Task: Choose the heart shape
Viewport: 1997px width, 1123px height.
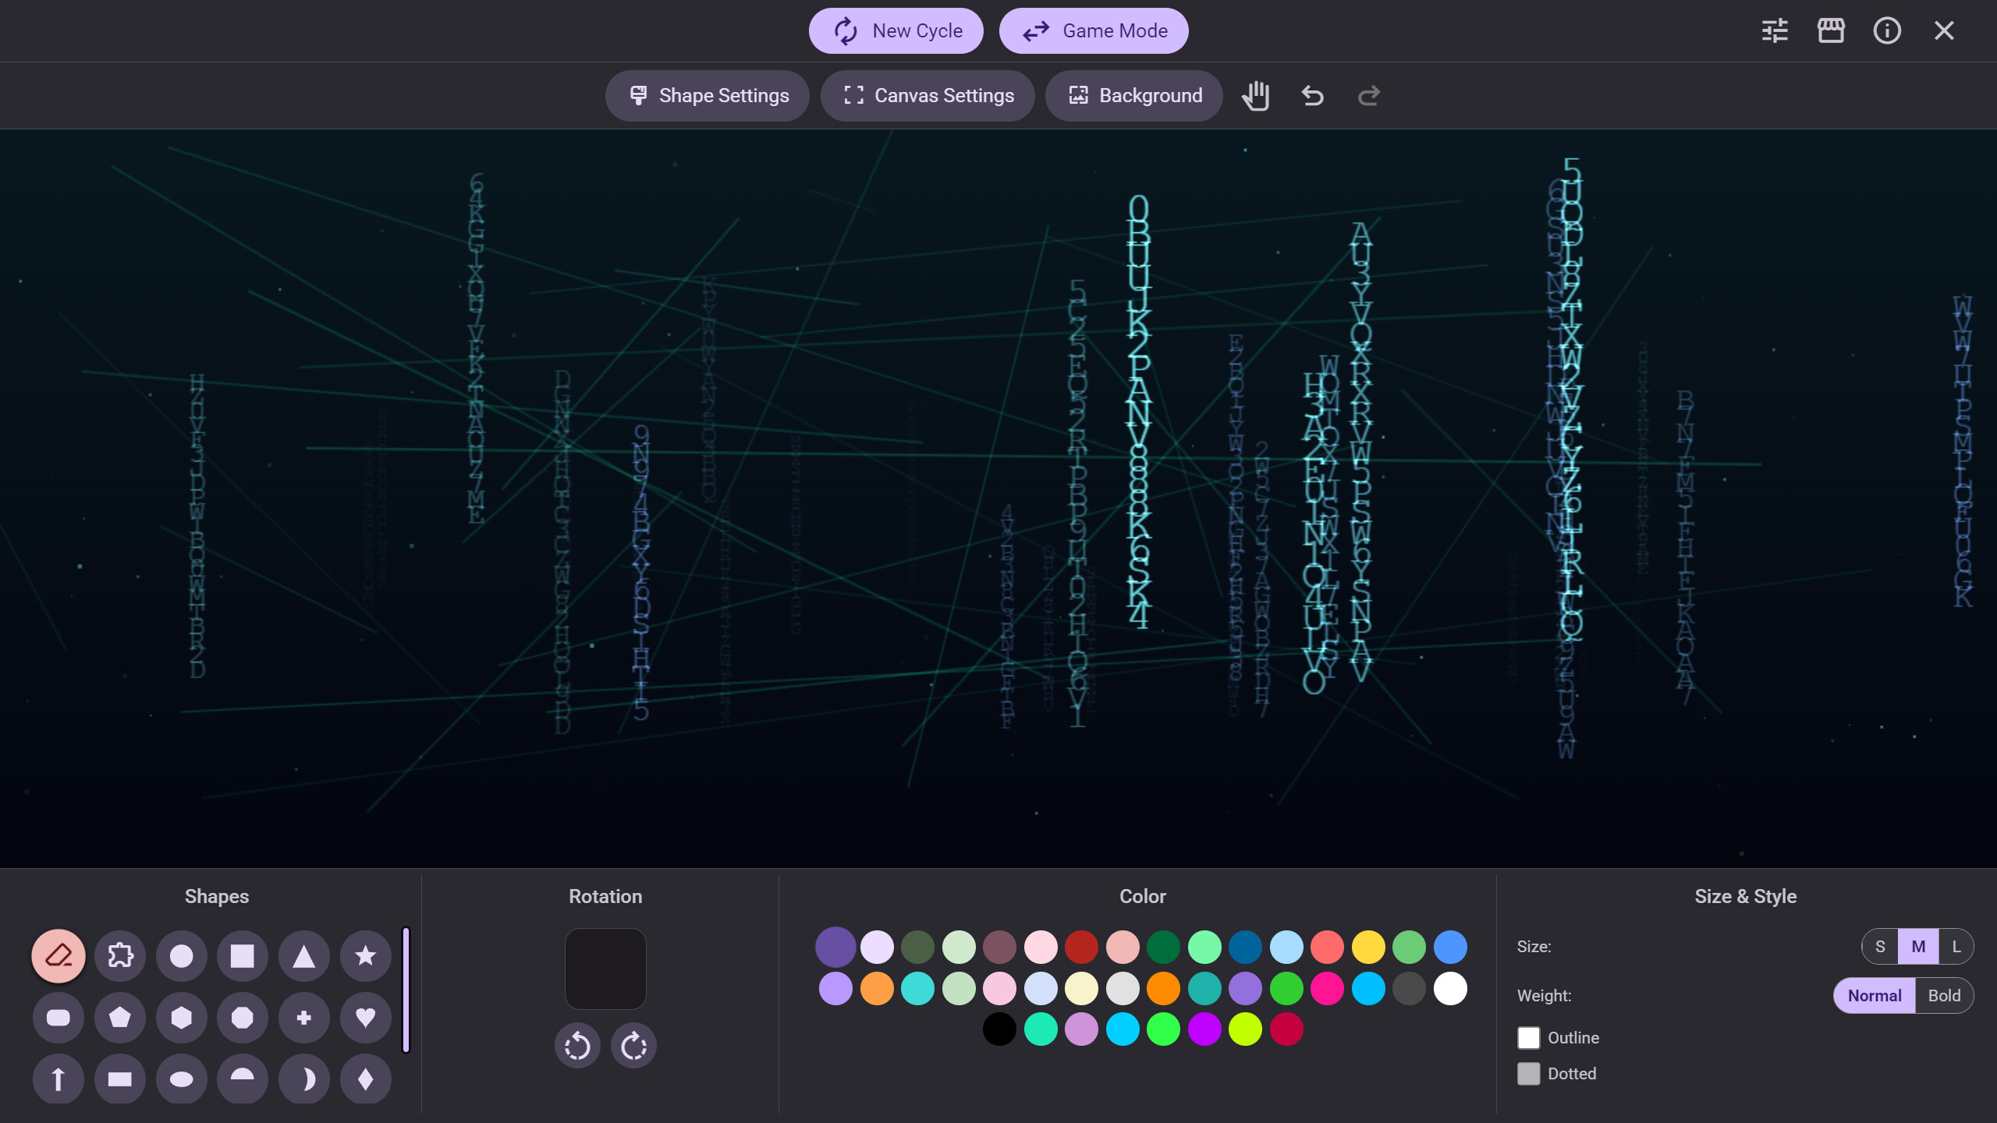Action: 364,1017
